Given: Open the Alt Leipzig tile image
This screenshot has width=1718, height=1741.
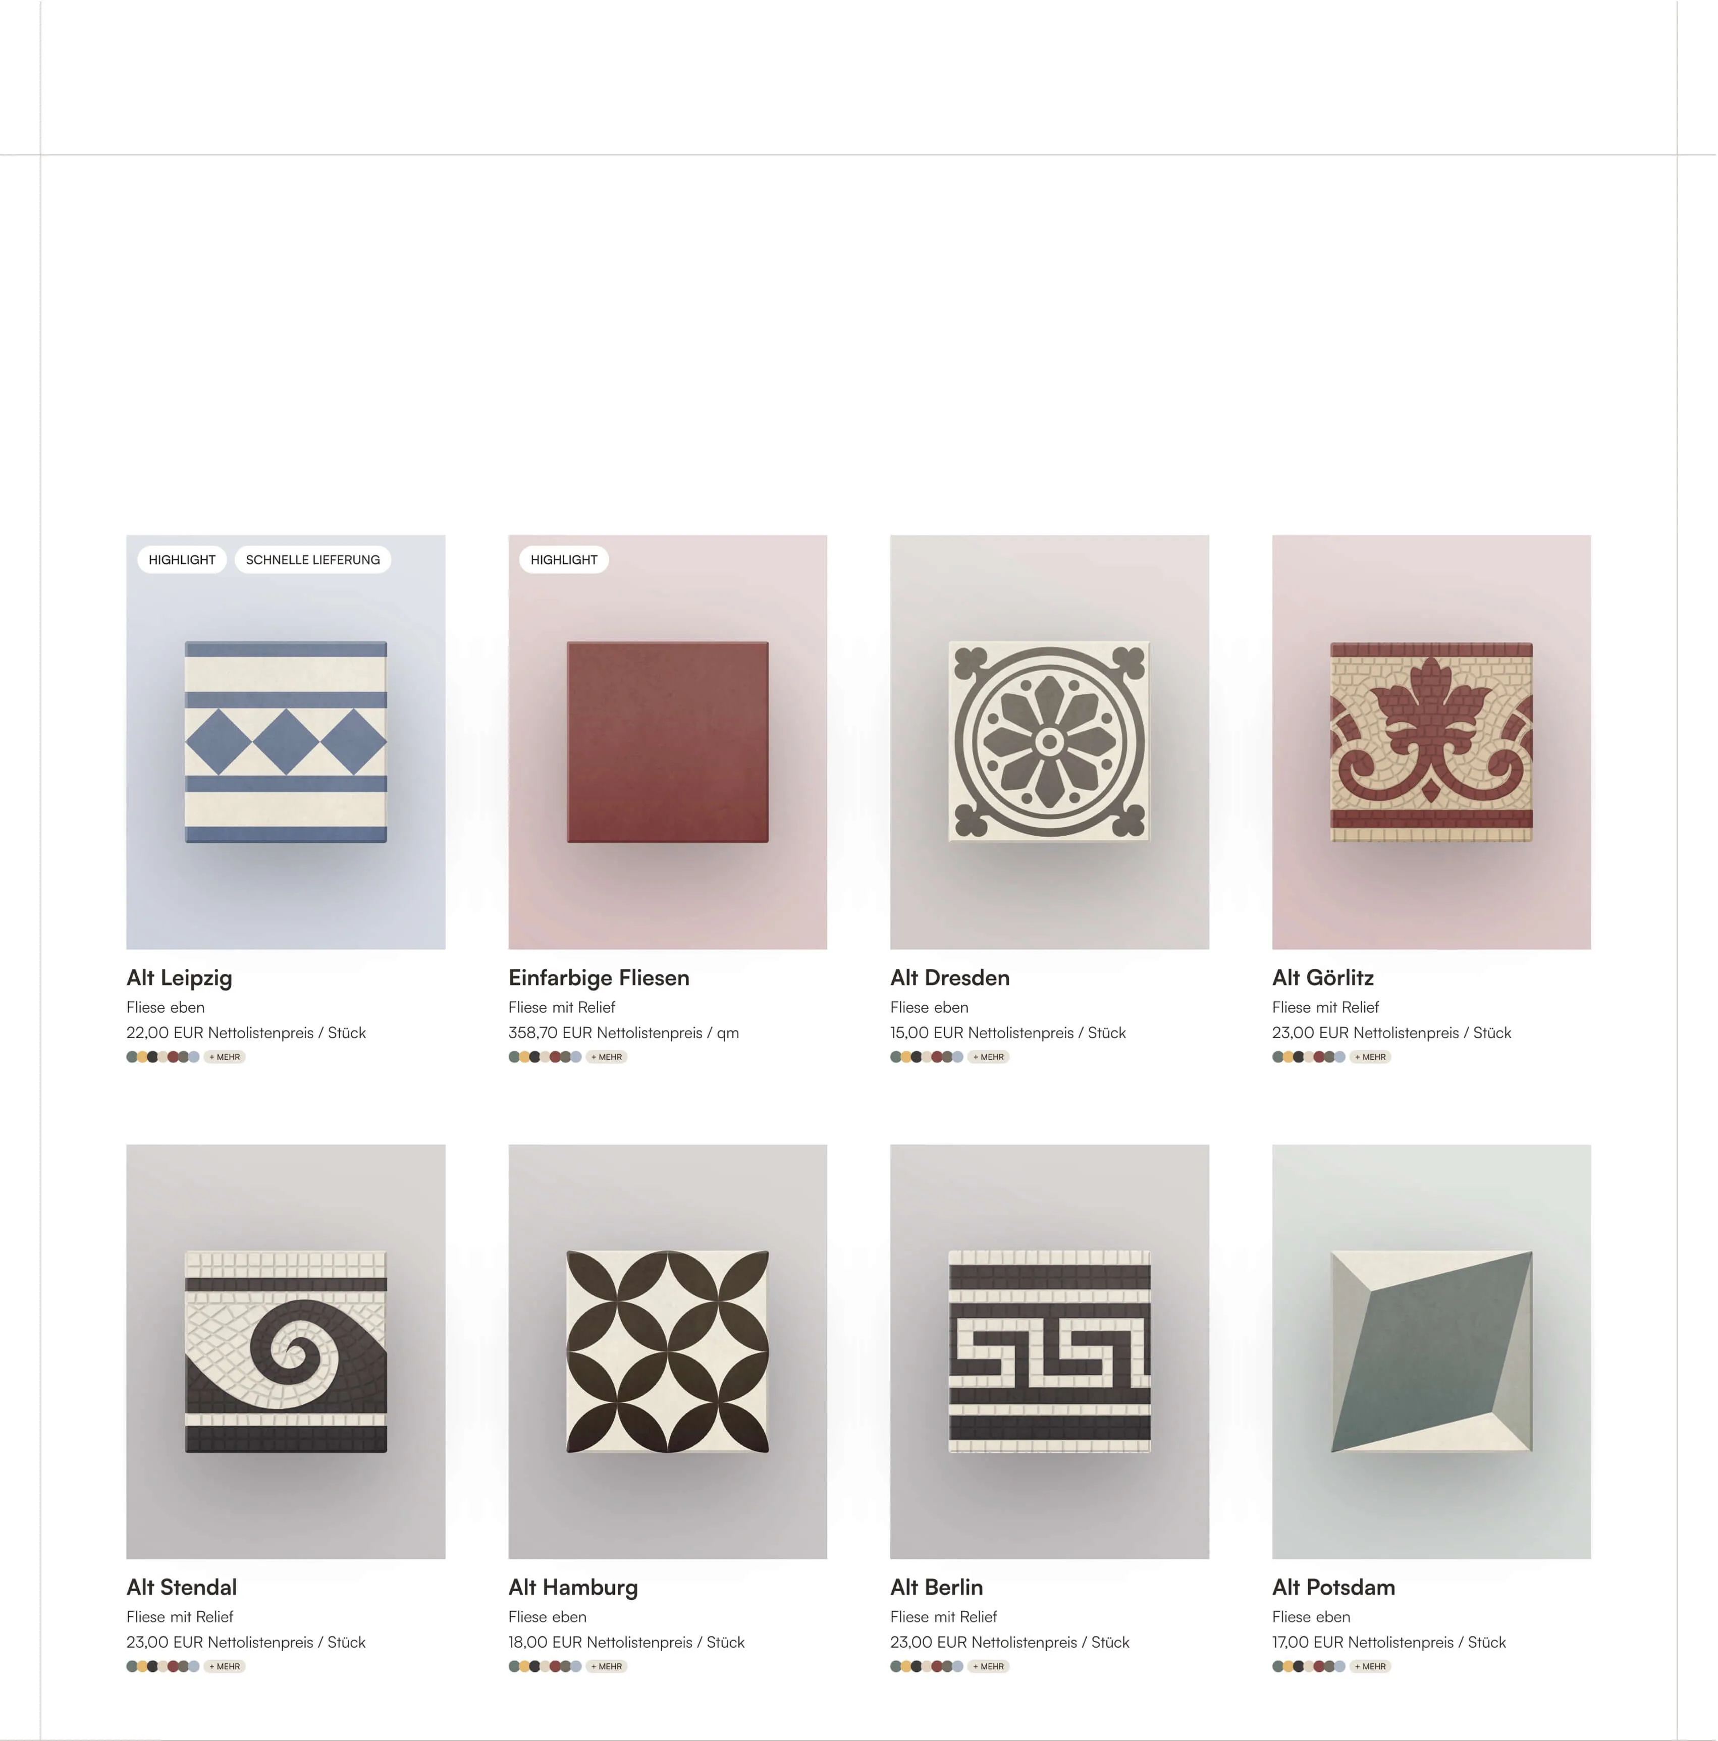Looking at the screenshot, I should coord(286,742).
